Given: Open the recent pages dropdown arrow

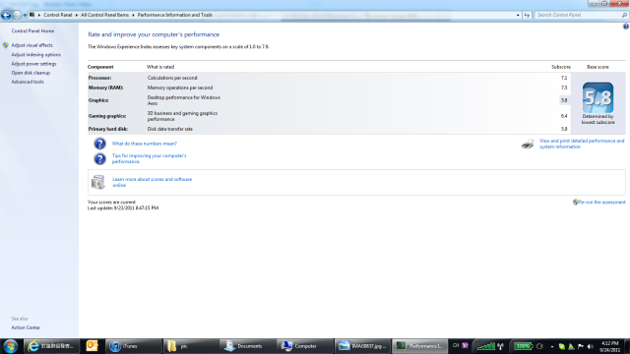Looking at the screenshot, I should (x=25, y=16).
